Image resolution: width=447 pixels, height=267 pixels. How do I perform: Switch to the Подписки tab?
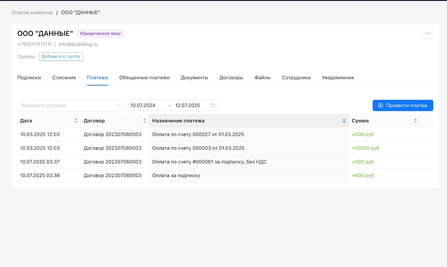[x=29, y=78]
